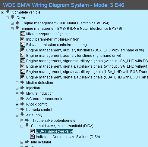Select the Mixture induction label
Screen dimensions: 148x147
[x=40, y=93]
